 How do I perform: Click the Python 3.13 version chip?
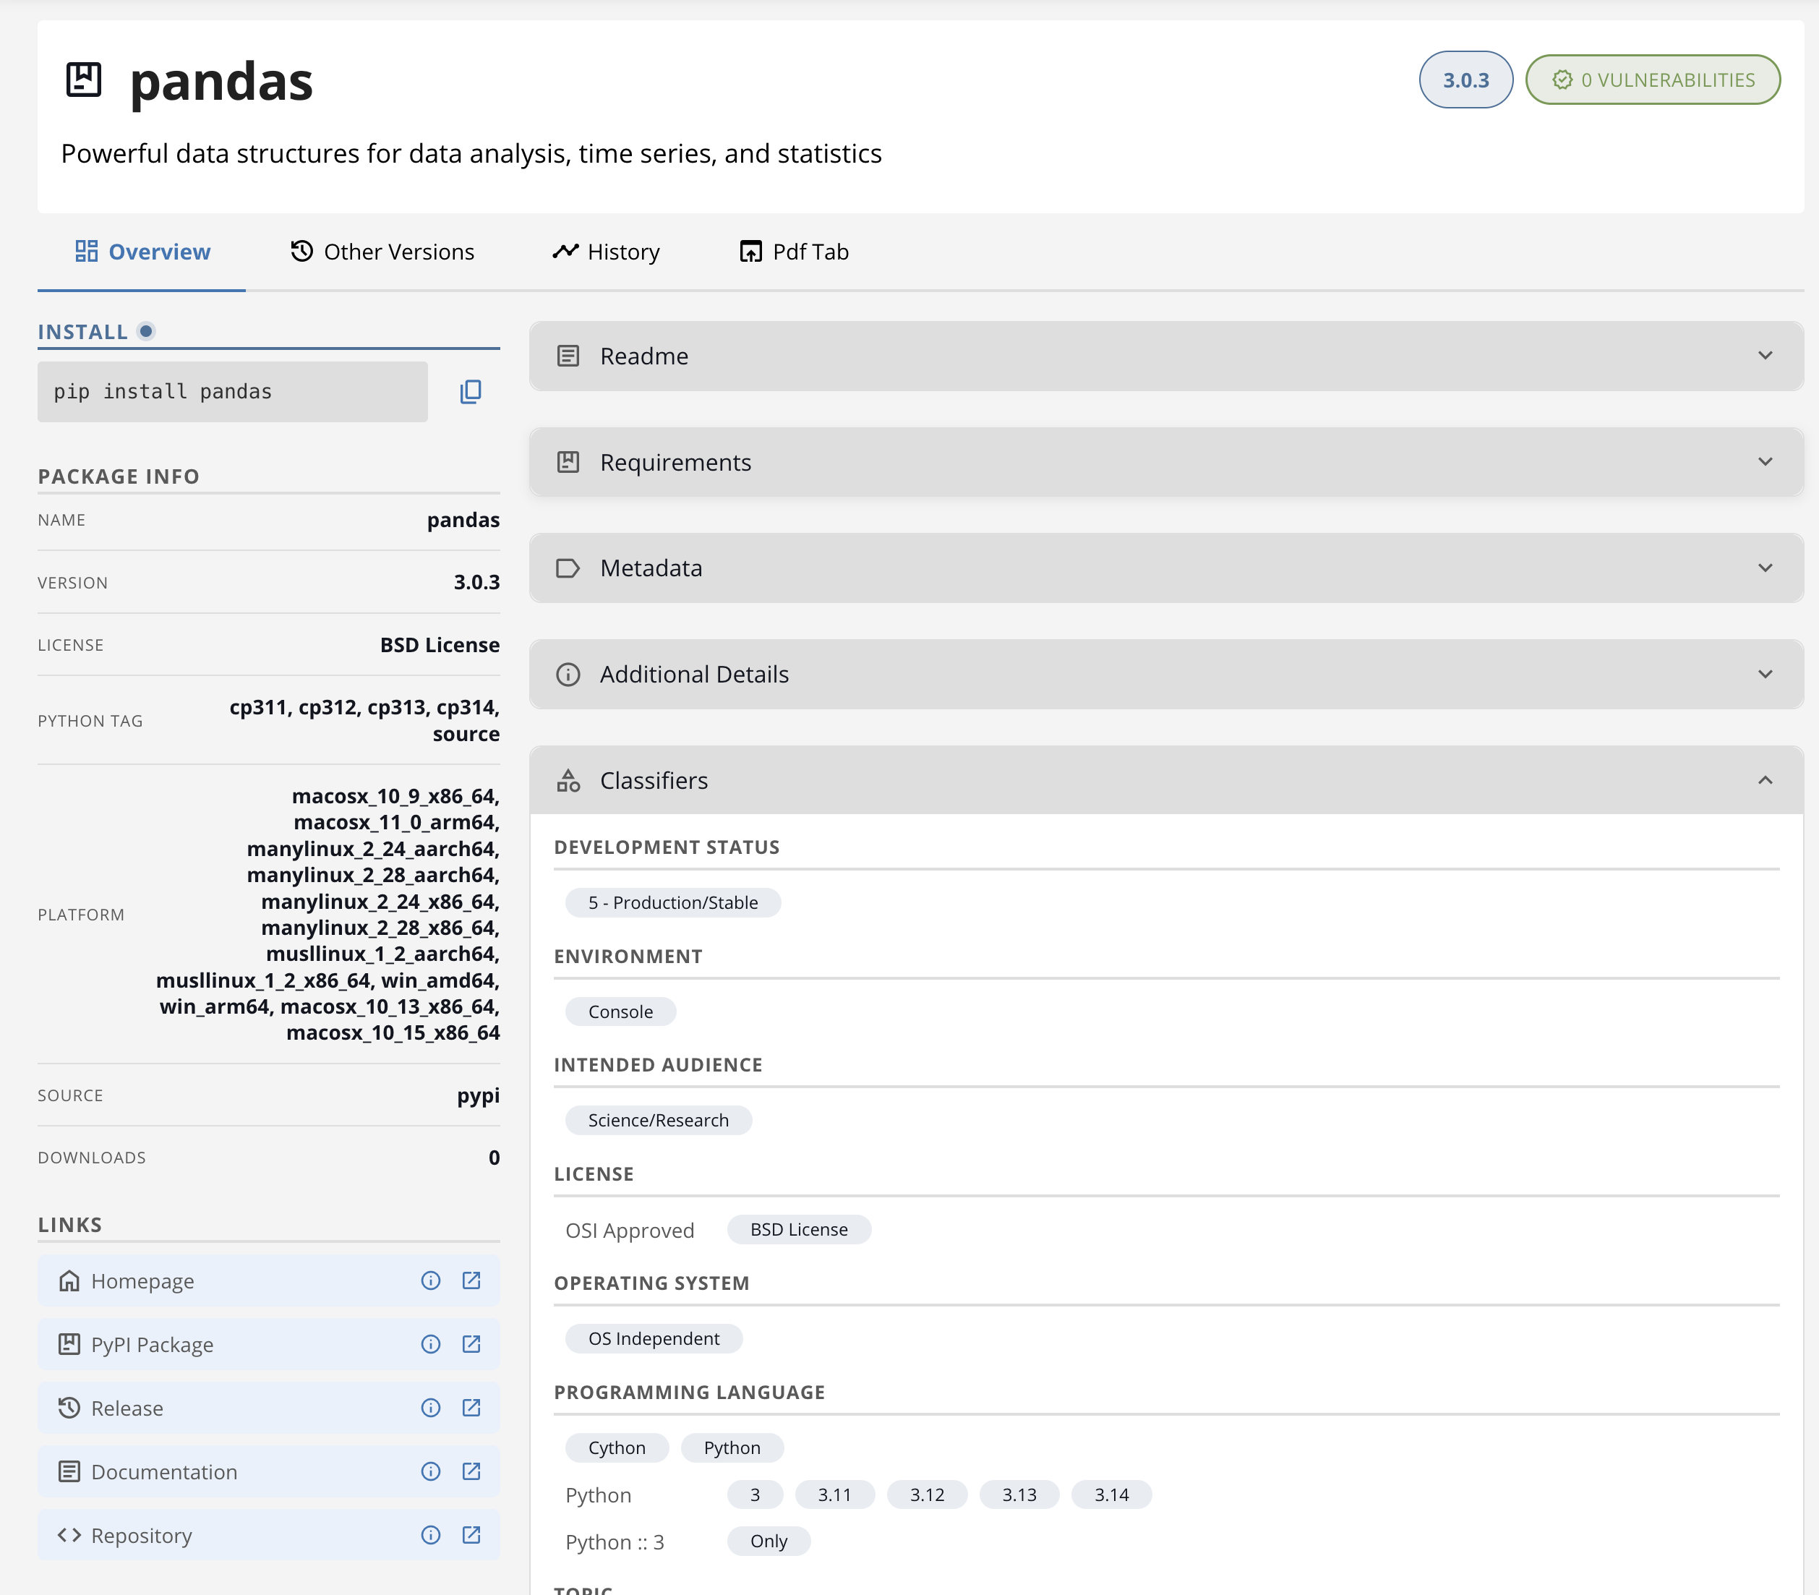click(x=1020, y=1494)
